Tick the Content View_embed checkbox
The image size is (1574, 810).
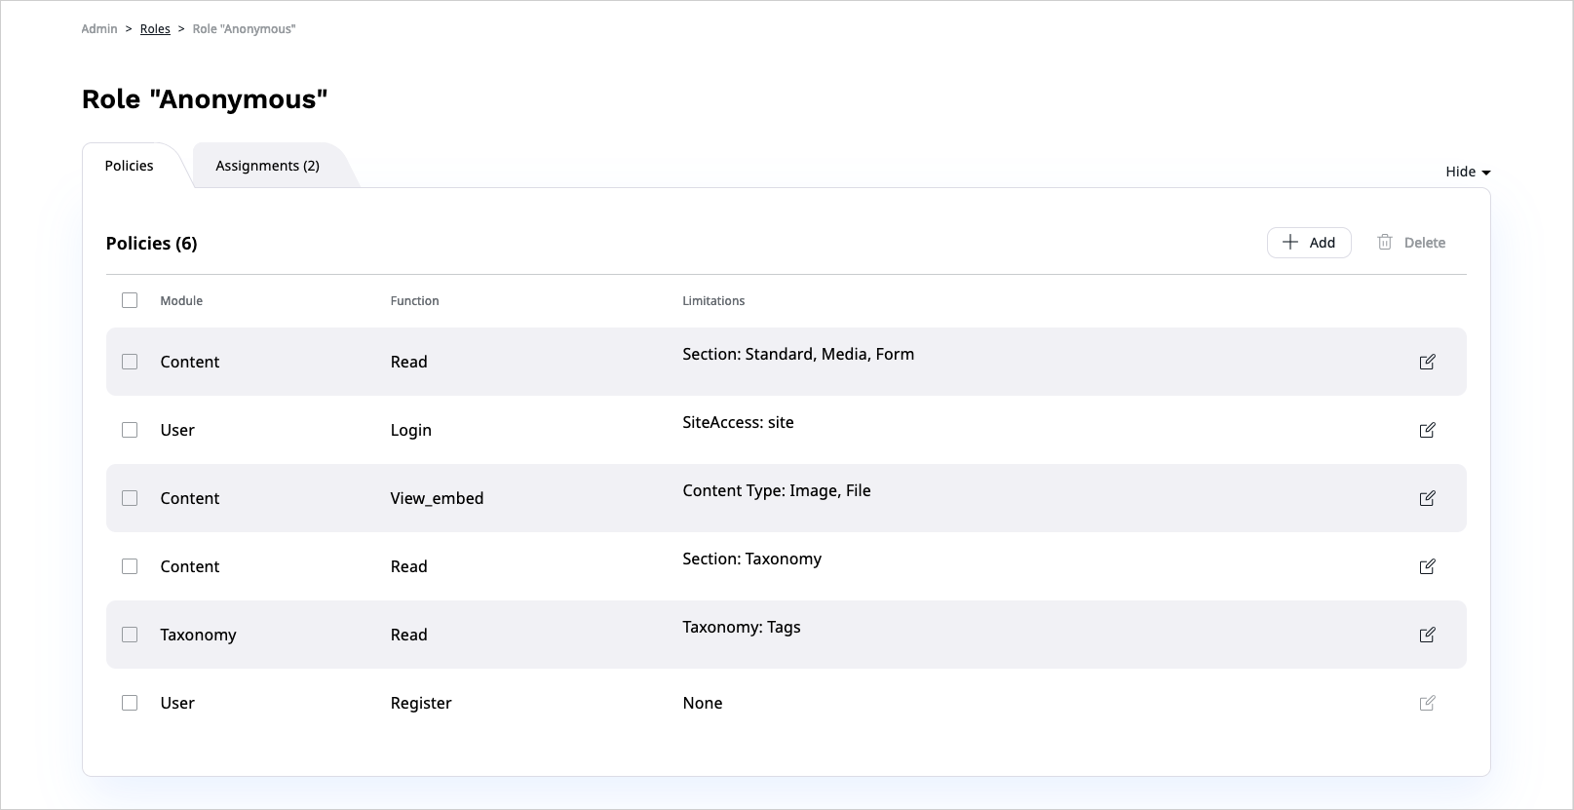pyautogui.click(x=130, y=498)
